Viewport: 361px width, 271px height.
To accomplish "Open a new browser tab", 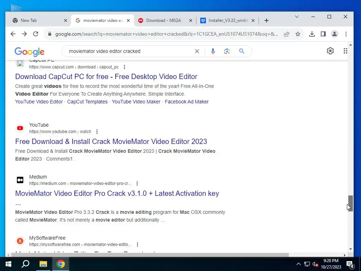I will pyautogui.click(x=267, y=20).
